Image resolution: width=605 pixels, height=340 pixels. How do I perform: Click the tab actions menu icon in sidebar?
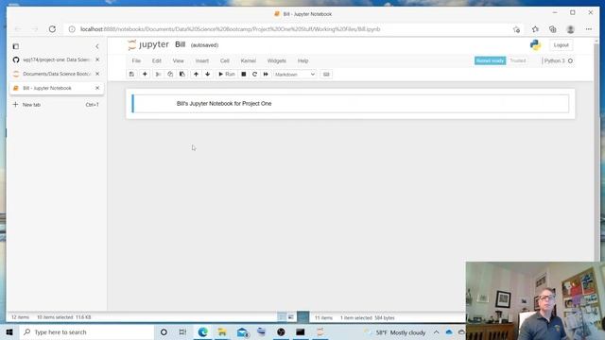[16, 46]
